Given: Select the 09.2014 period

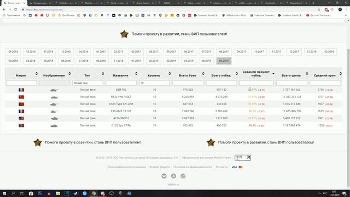Looking at the screenshot, I should [13, 51].
